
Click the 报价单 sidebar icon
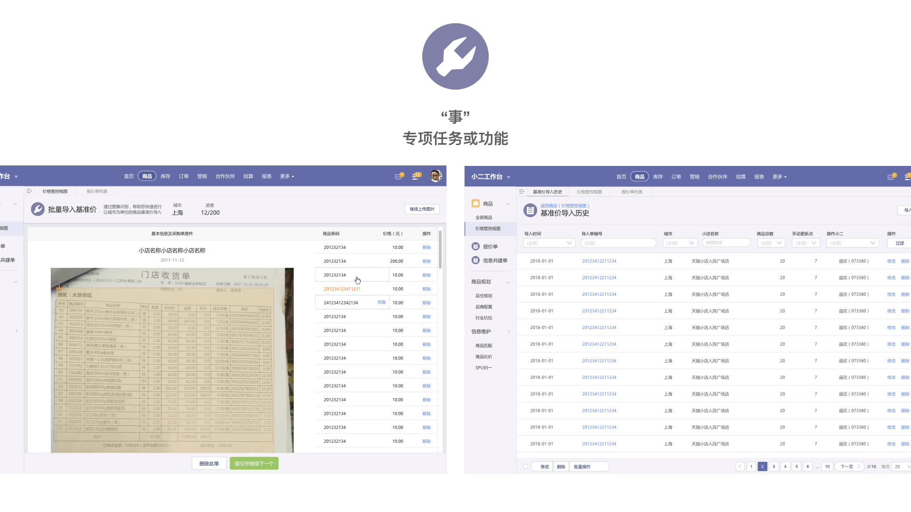(x=475, y=247)
